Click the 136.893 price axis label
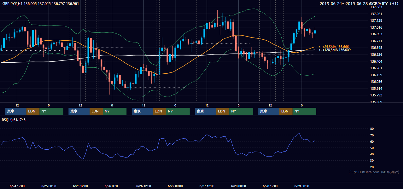The width and height of the screenshot is (403, 189). tap(376, 34)
